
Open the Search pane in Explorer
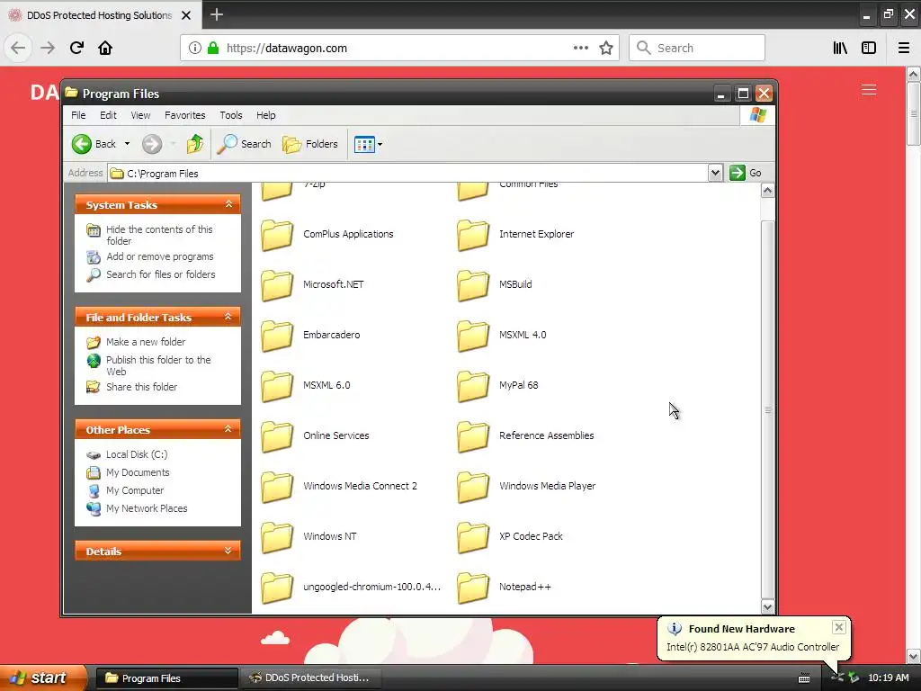click(x=244, y=144)
